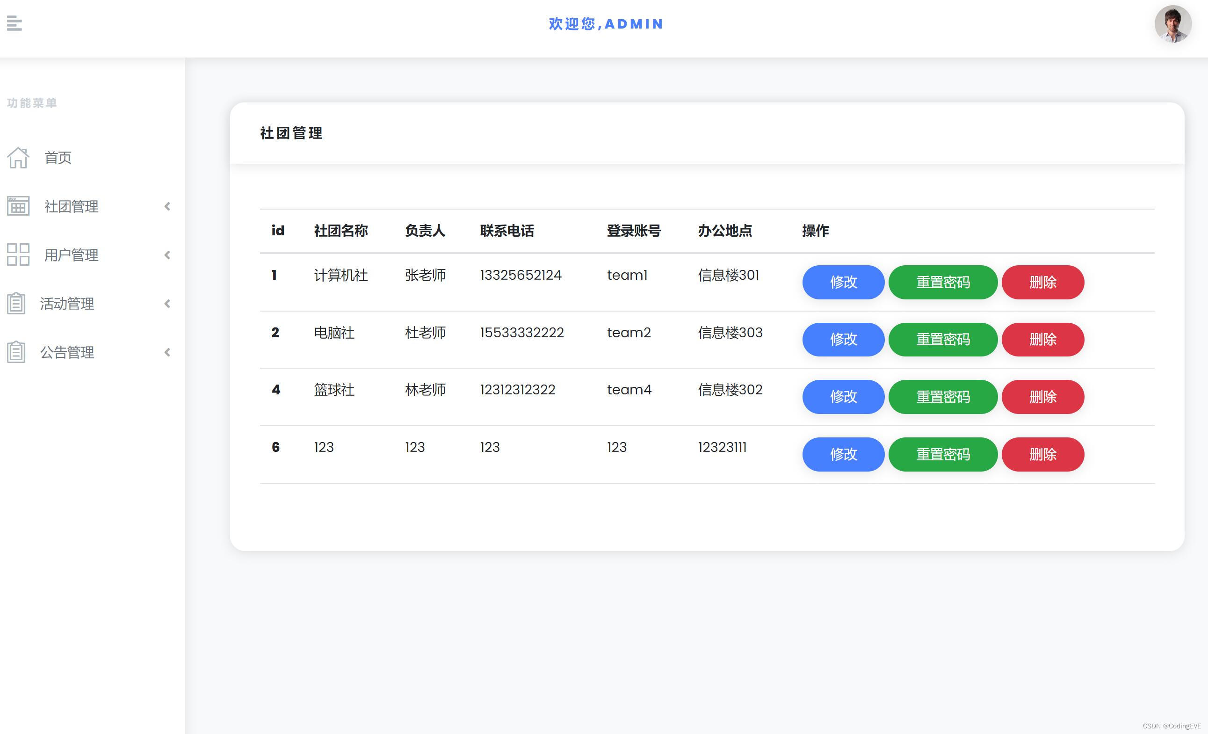Expand the 活动管理 chevron in sidebar
Screen dimensions: 1208x734
coord(167,304)
